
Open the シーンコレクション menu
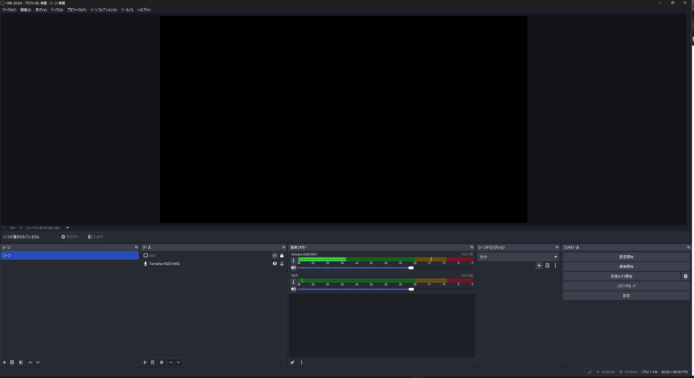[x=103, y=10]
